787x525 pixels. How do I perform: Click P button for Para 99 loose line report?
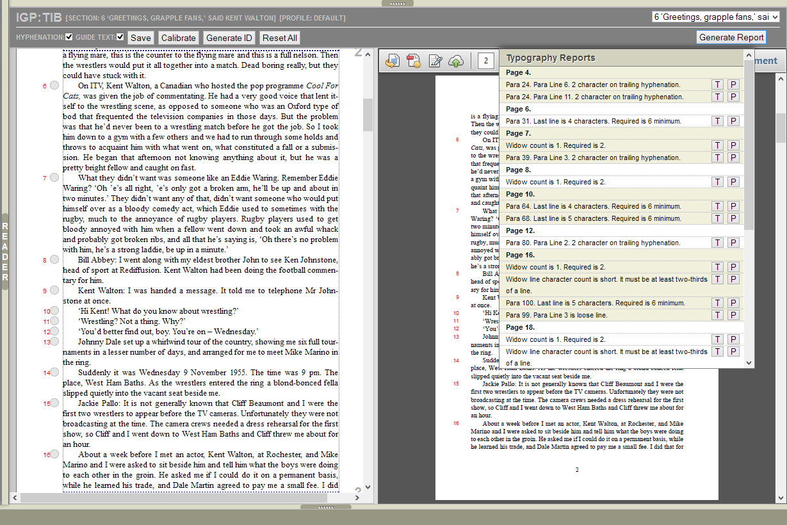(733, 315)
